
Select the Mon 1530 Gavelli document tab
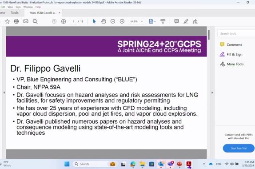click(43, 13)
